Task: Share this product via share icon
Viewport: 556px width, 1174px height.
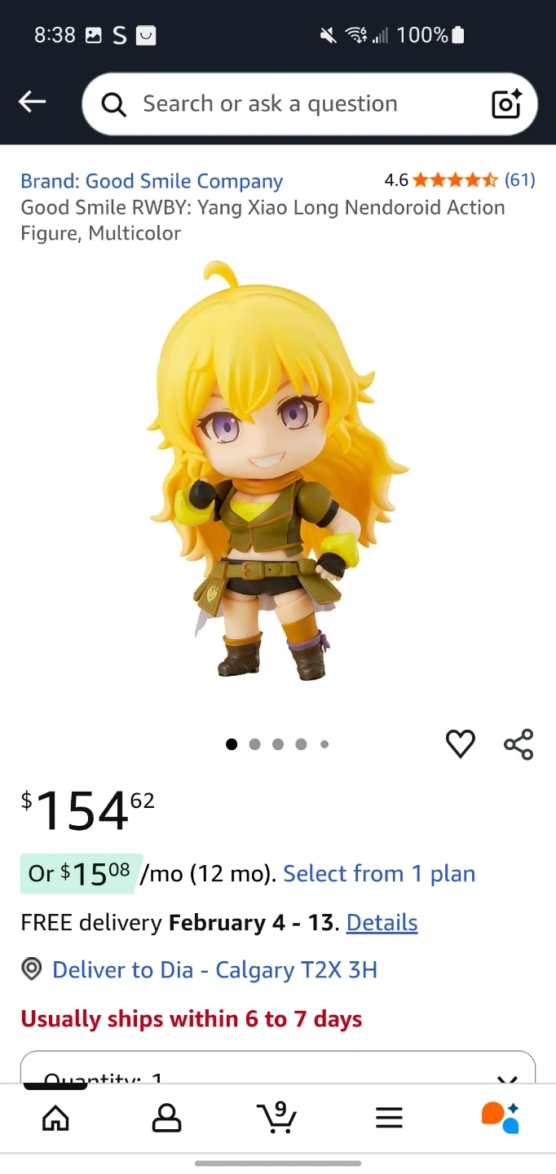Action: (518, 744)
